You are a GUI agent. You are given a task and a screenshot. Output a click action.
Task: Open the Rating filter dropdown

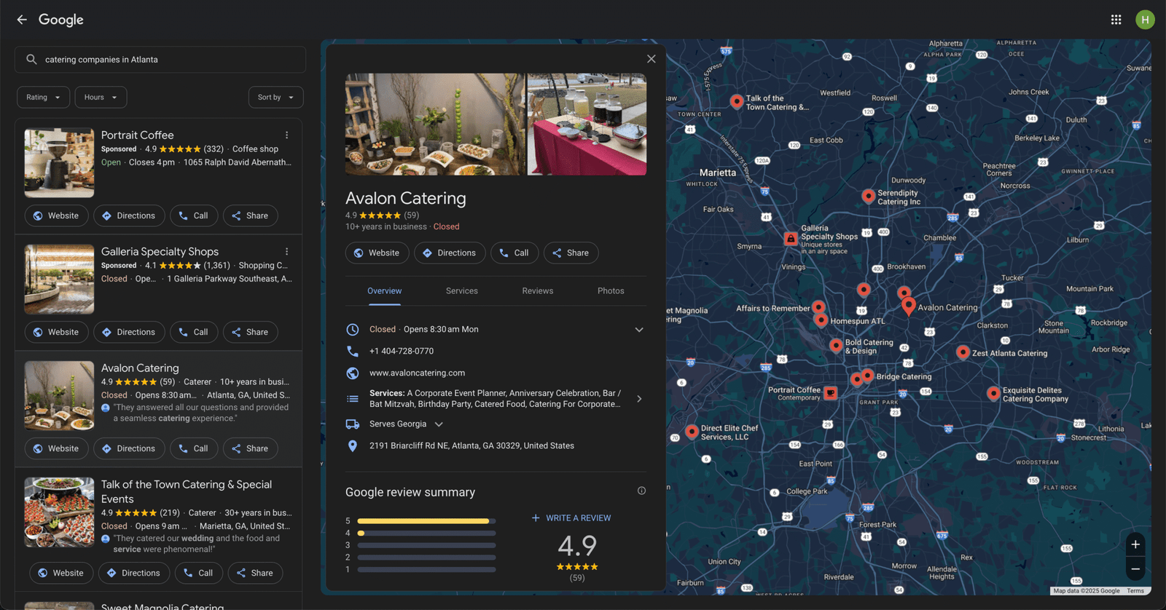point(44,98)
